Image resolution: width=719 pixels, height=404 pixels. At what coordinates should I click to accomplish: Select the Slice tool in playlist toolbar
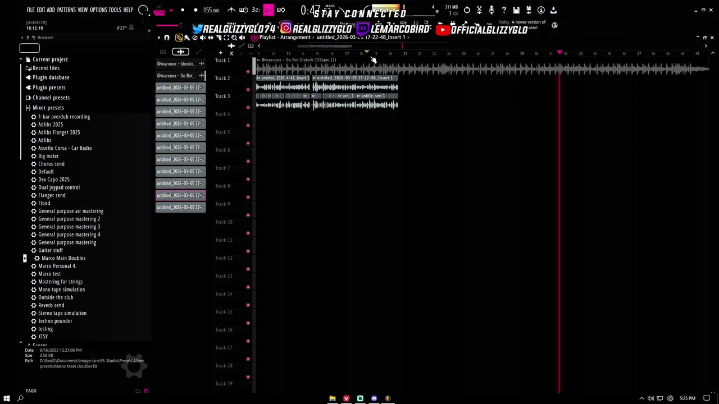click(x=219, y=38)
